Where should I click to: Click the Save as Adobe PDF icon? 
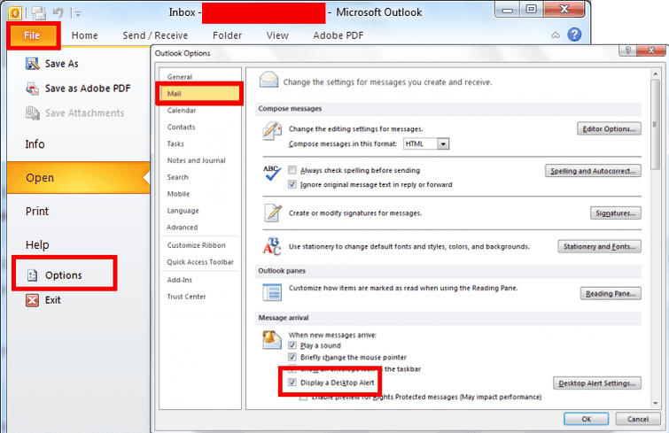pos(33,89)
